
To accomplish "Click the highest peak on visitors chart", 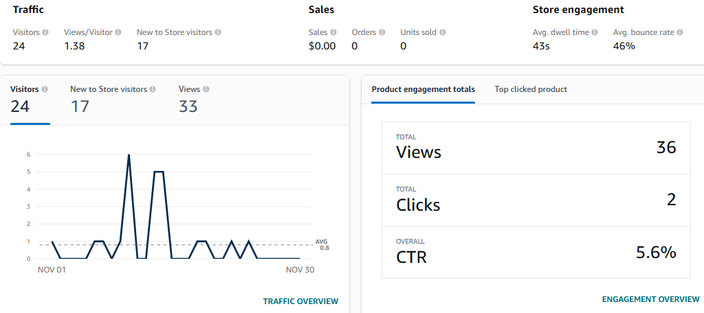I will 129,155.
